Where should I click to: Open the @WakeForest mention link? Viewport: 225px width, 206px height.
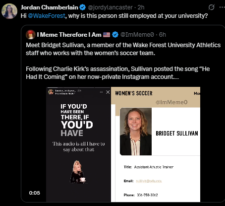tap(47, 16)
